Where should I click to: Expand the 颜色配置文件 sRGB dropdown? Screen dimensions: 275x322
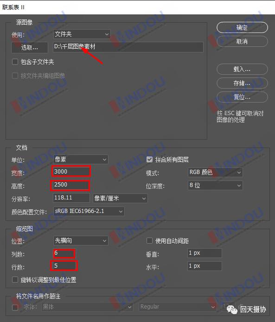89,211
